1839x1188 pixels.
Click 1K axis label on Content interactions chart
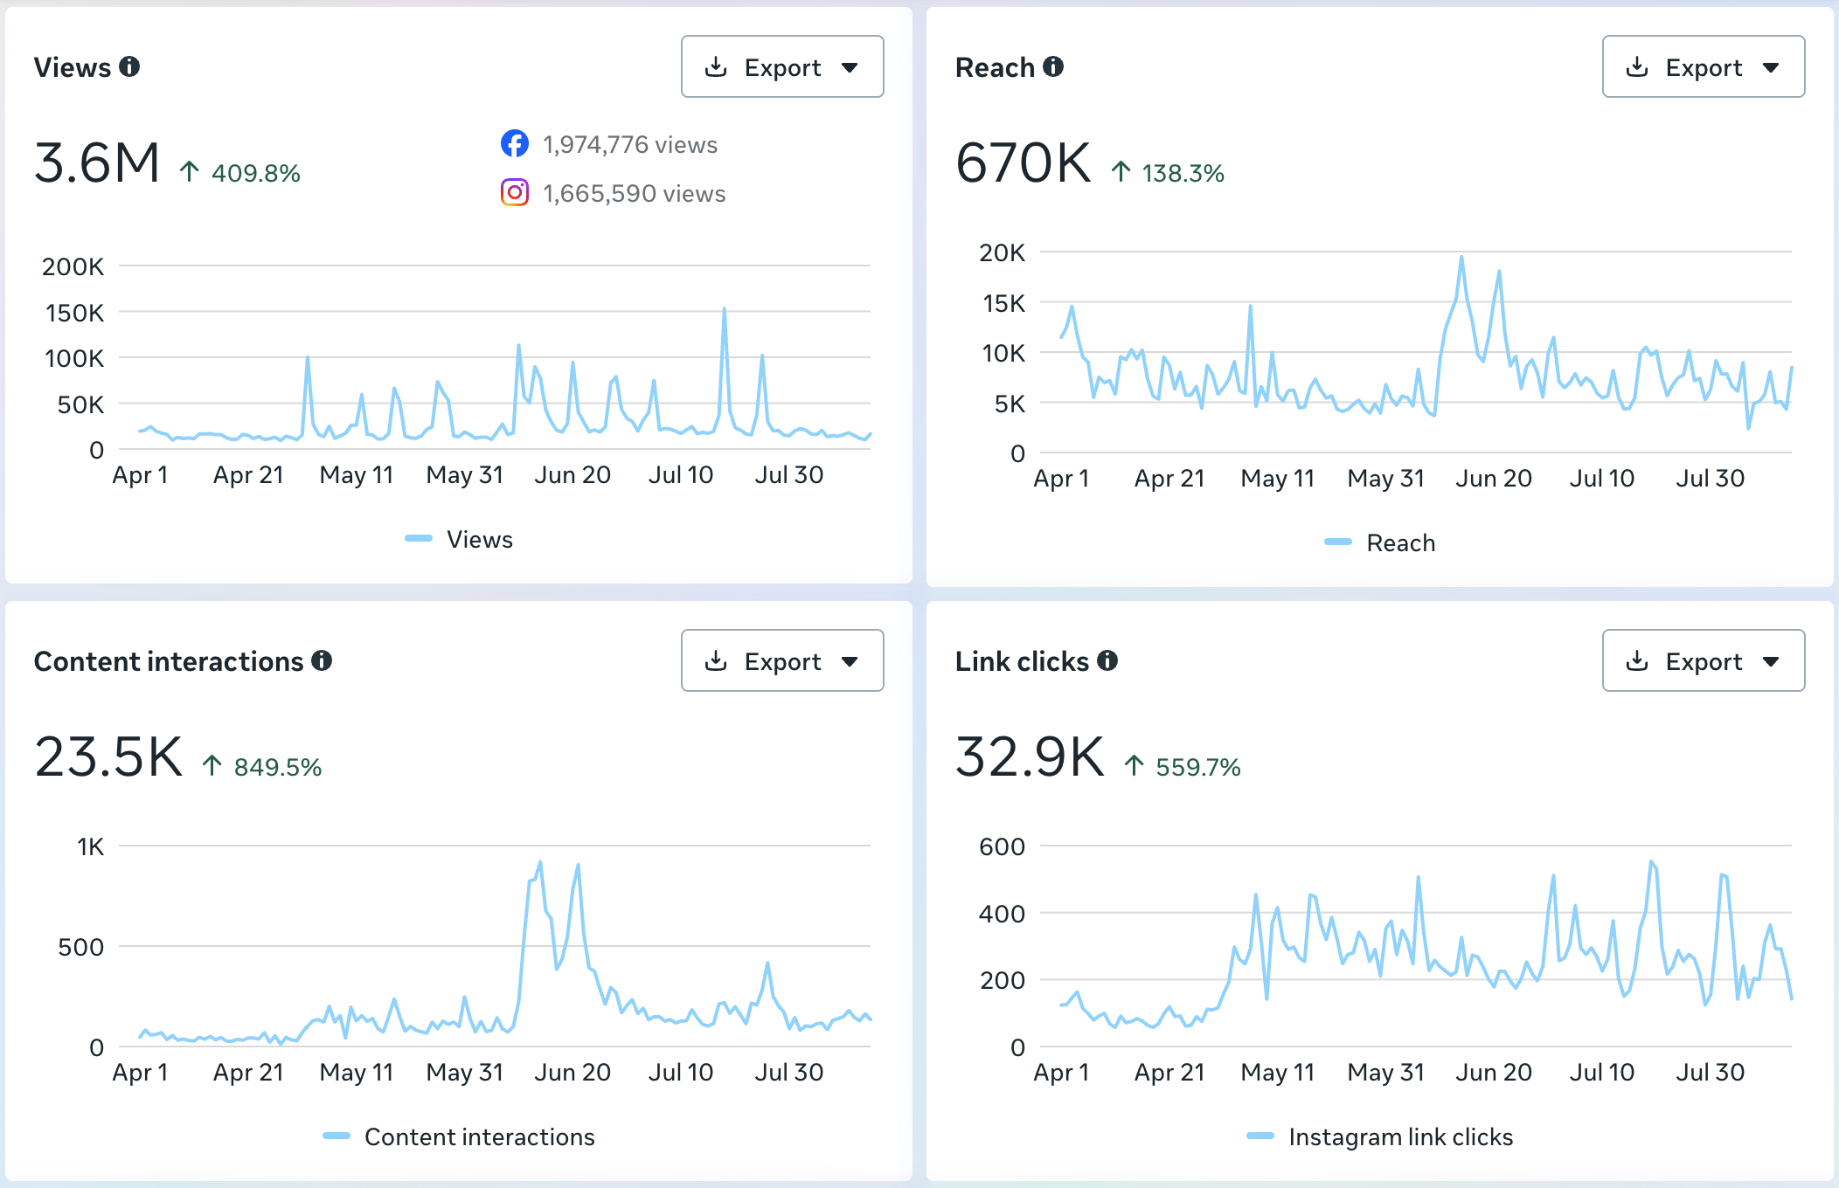point(90,846)
